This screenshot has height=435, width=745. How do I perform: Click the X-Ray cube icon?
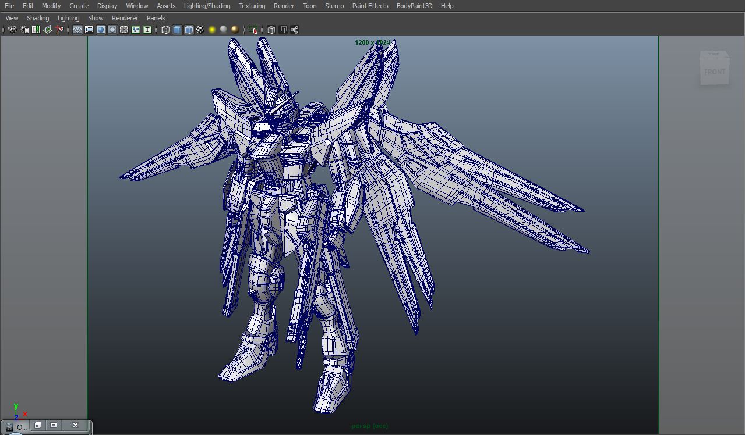271,30
